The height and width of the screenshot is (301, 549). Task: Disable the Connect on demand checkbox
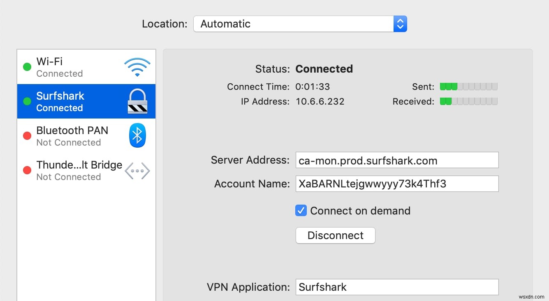click(301, 210)
